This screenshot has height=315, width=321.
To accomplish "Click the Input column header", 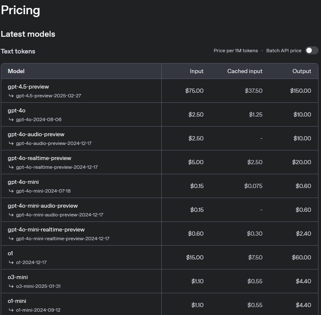I will [196, 71].
